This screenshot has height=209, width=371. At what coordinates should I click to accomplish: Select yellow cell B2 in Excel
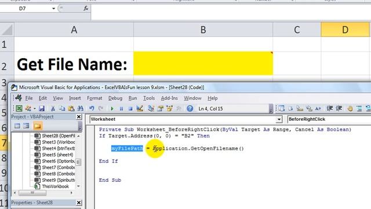(203, 63)
